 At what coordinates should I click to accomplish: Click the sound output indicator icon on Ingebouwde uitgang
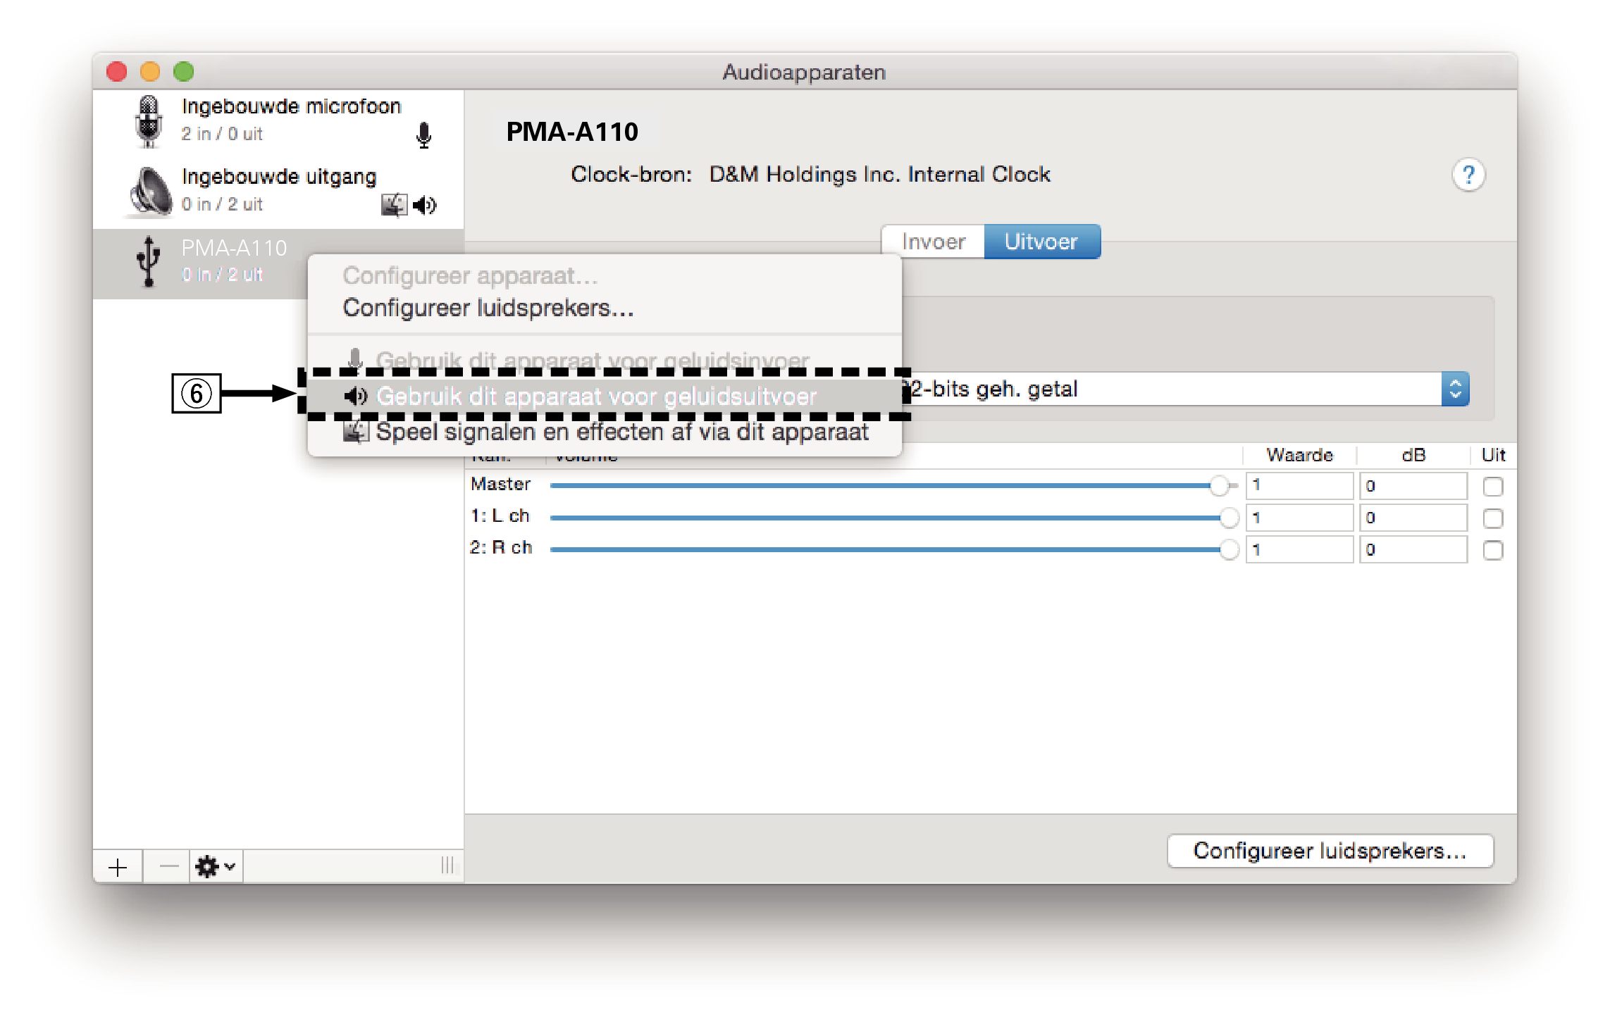pyautogui.click(x=425, y=205)
